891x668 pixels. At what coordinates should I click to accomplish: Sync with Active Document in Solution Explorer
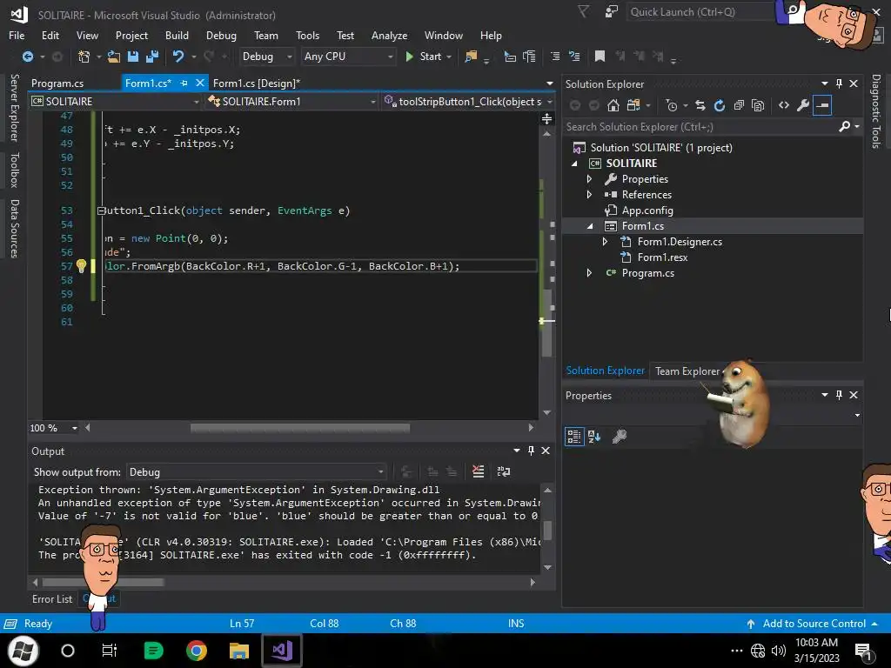pyautogui.click(x=700, y=105)
